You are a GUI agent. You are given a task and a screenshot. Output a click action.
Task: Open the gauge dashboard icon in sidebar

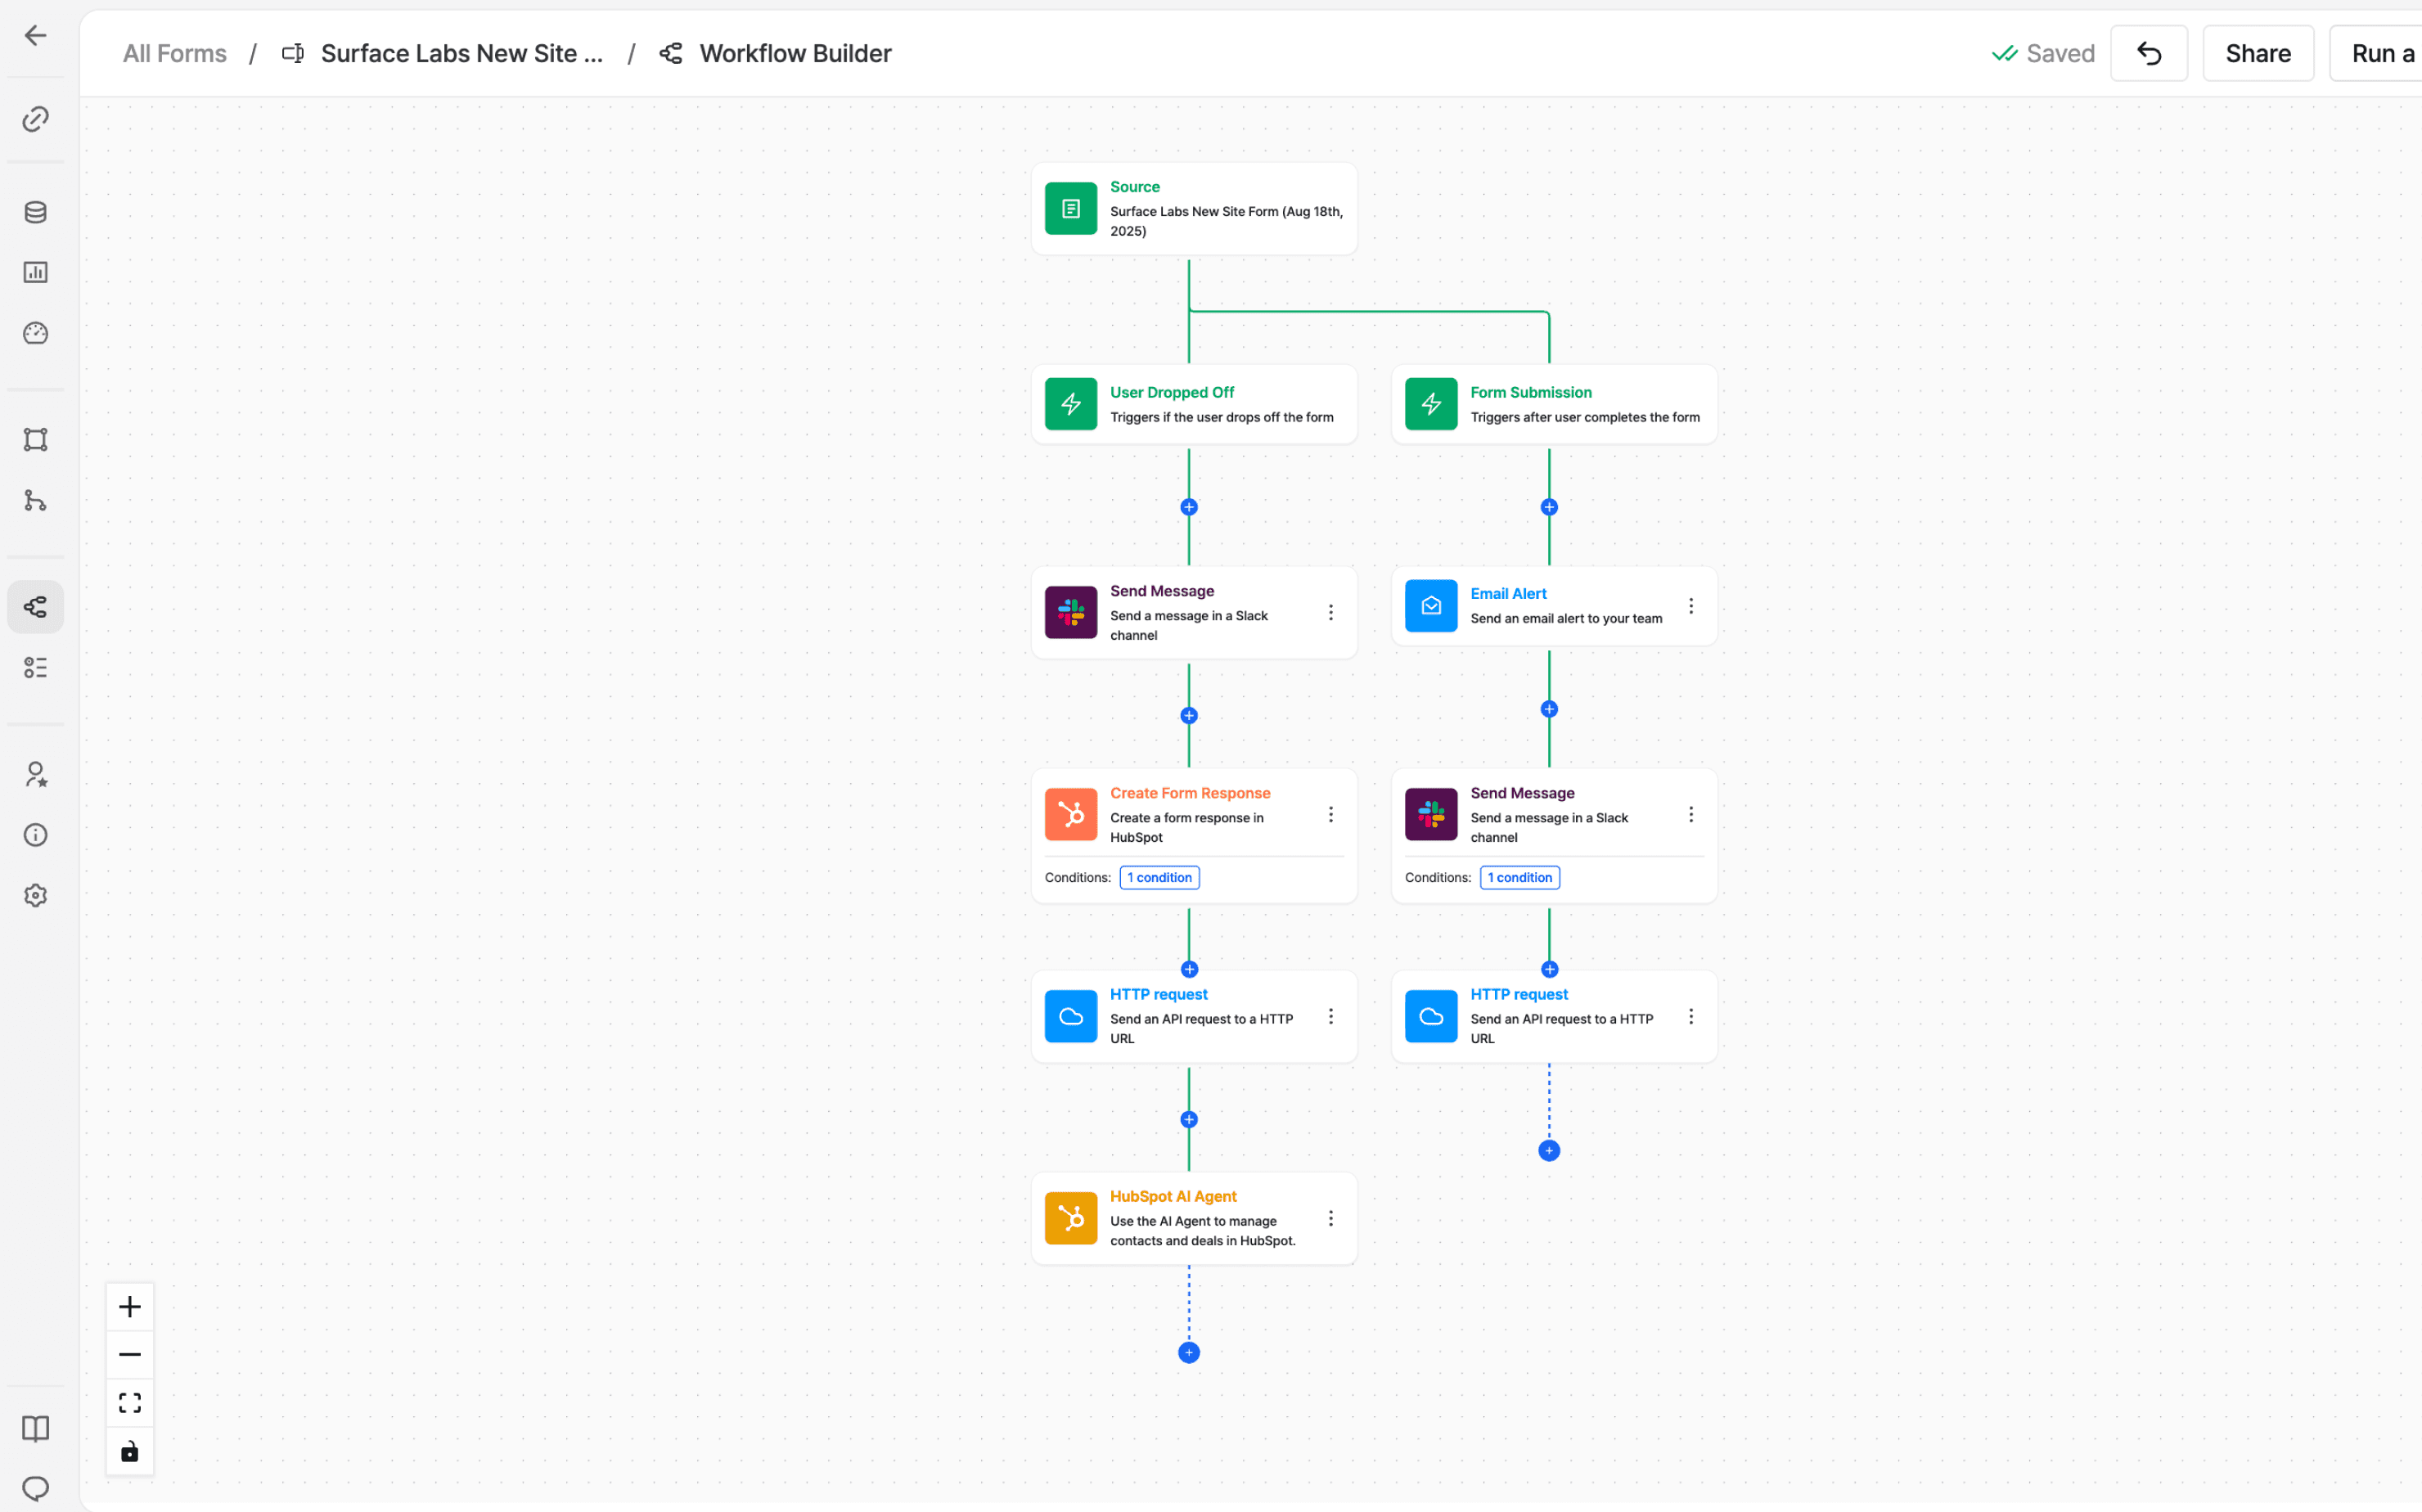point(35,333)
